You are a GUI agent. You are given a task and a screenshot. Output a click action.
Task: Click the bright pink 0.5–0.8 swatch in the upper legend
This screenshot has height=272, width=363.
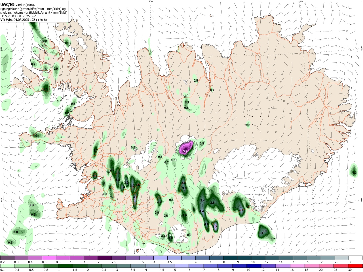pos(49,258)
